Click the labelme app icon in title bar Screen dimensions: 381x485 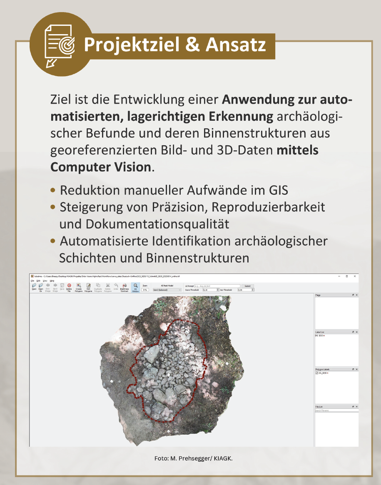[32, 276]
